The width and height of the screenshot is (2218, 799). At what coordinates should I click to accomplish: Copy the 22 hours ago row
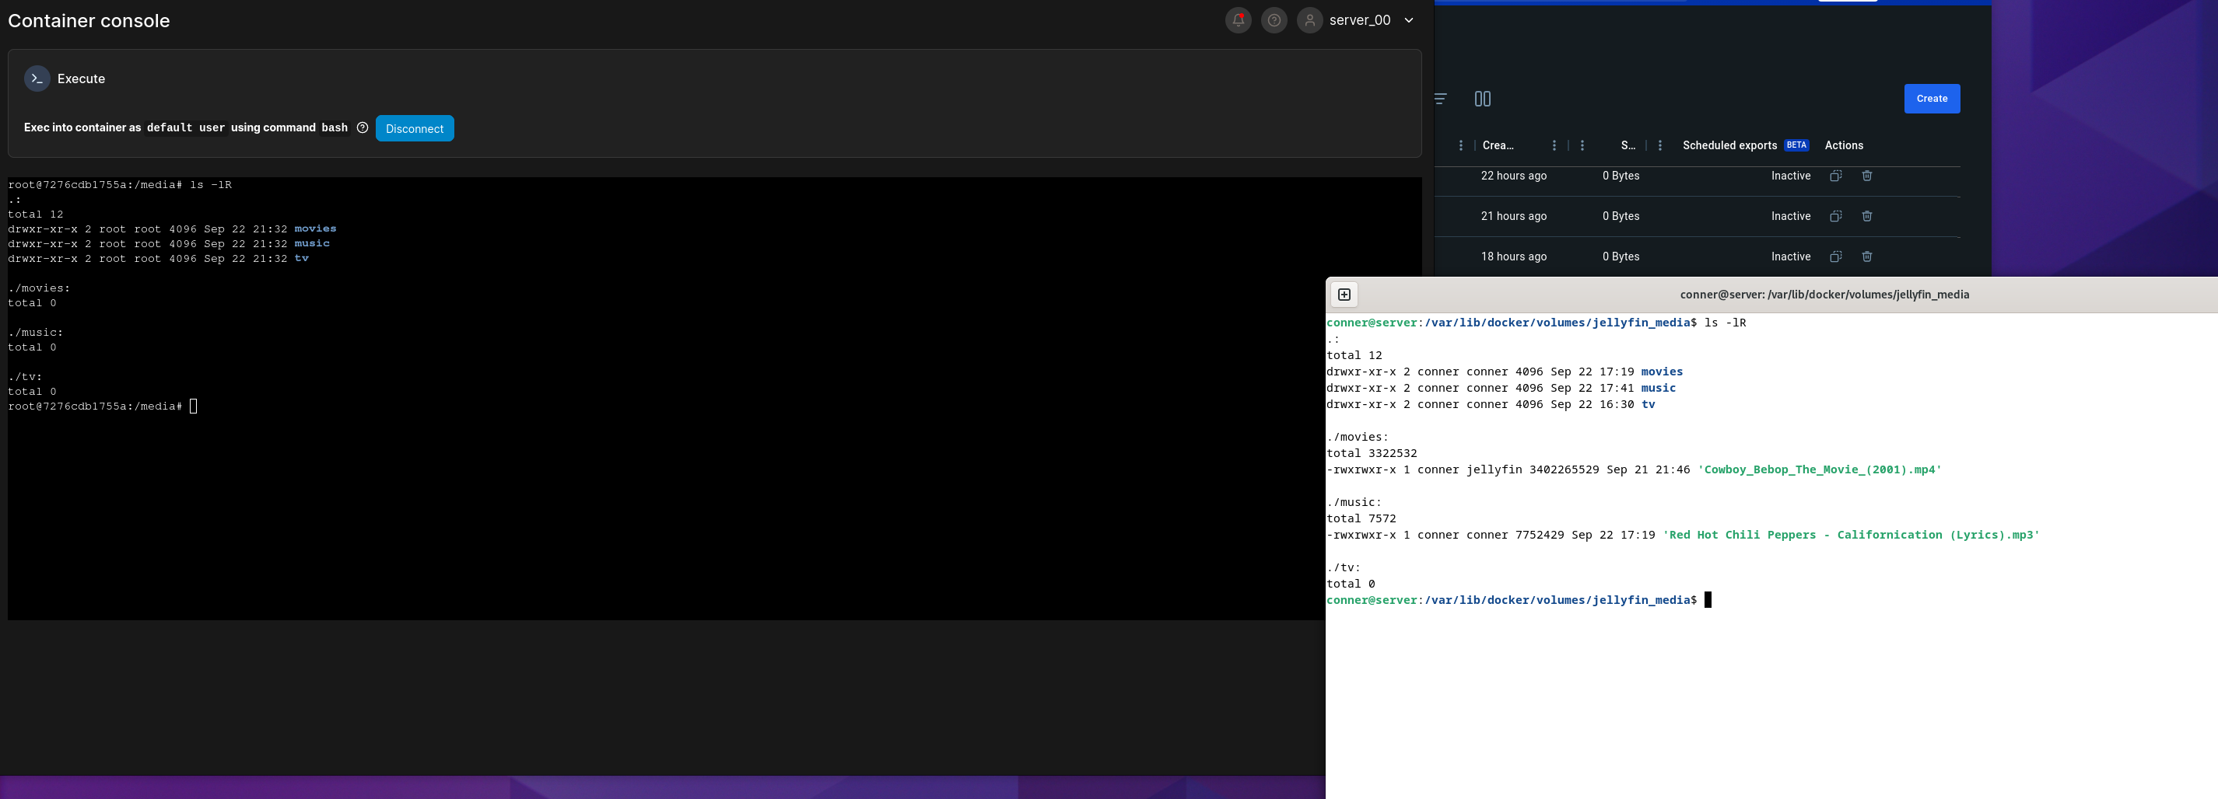[x=1834, y=176]
